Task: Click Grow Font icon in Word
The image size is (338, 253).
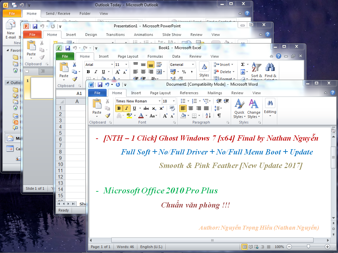Action: point(165,116)
